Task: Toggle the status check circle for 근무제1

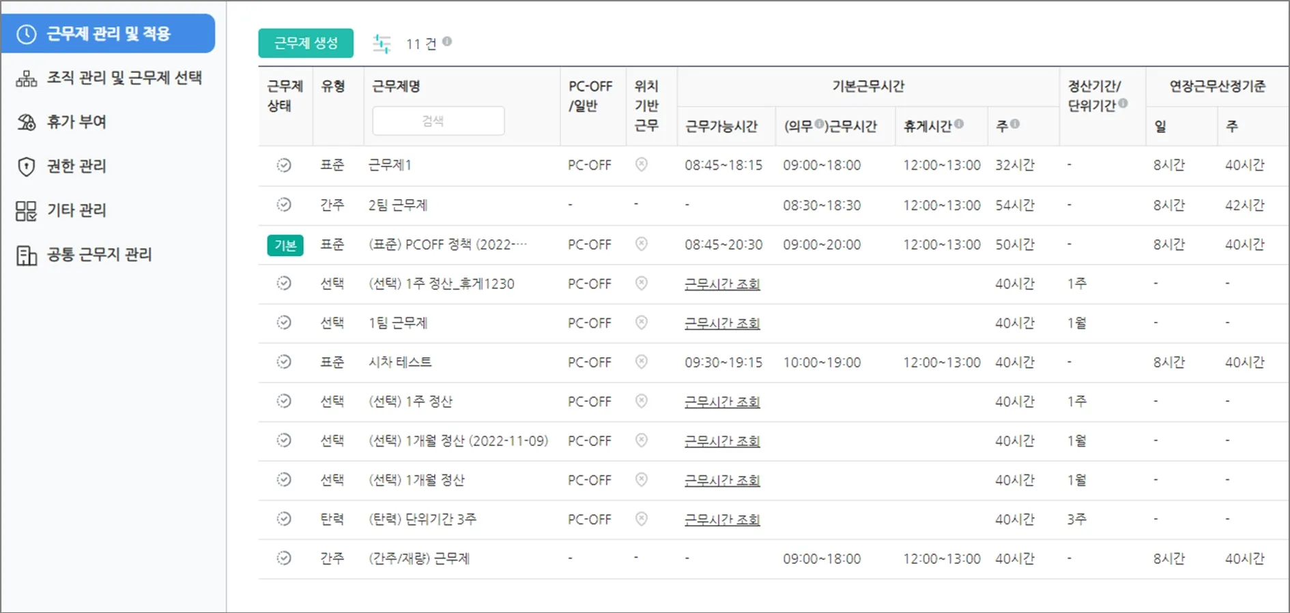Action: [x=284, y=165]
